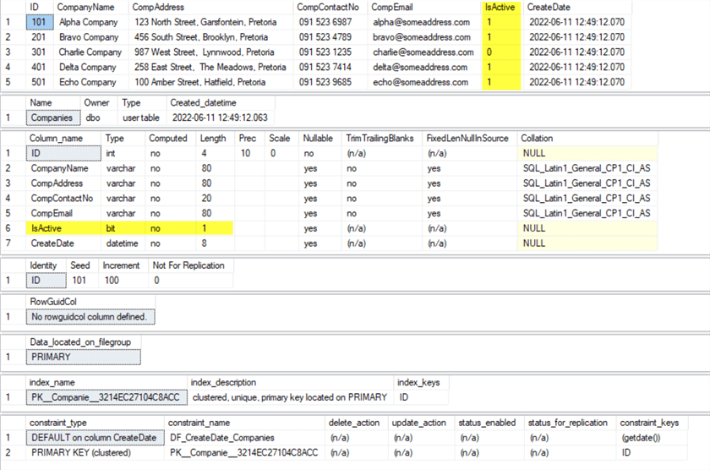Select the 'Echo Company' cell

tap(87, 82)
